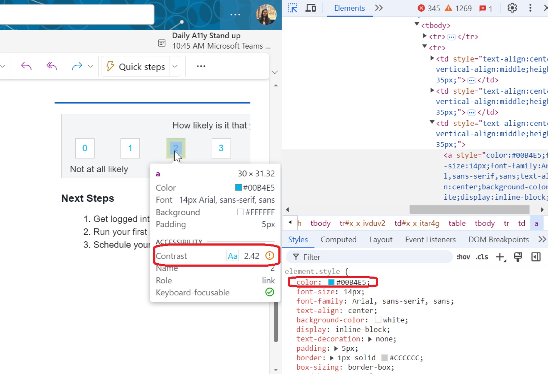Open the Quick steps dropdown arrow
The image size is (548, 374).
tap(175, 66)
